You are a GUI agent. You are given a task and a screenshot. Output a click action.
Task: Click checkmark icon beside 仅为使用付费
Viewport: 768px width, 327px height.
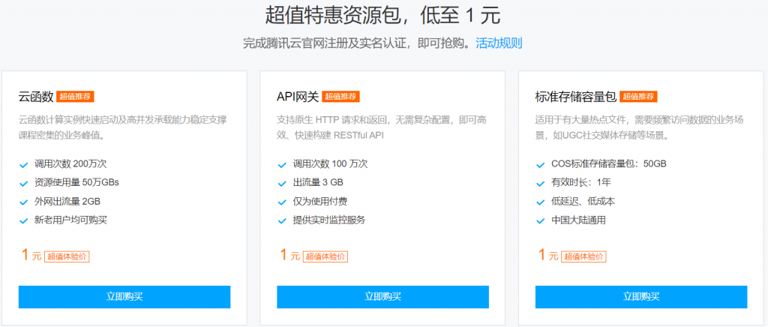click(x=282, y=202)
